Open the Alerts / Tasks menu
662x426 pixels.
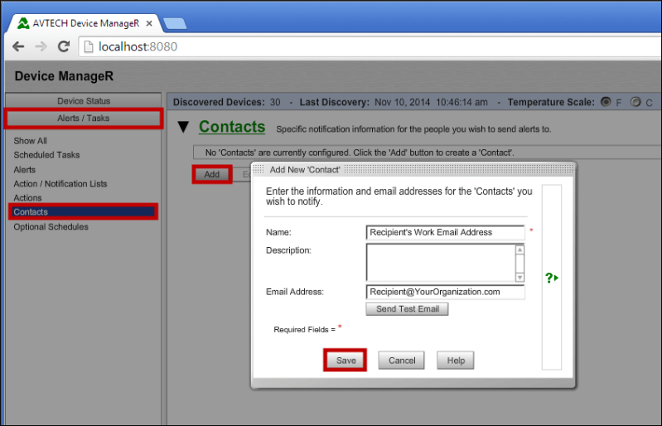(x=84, y=119)
